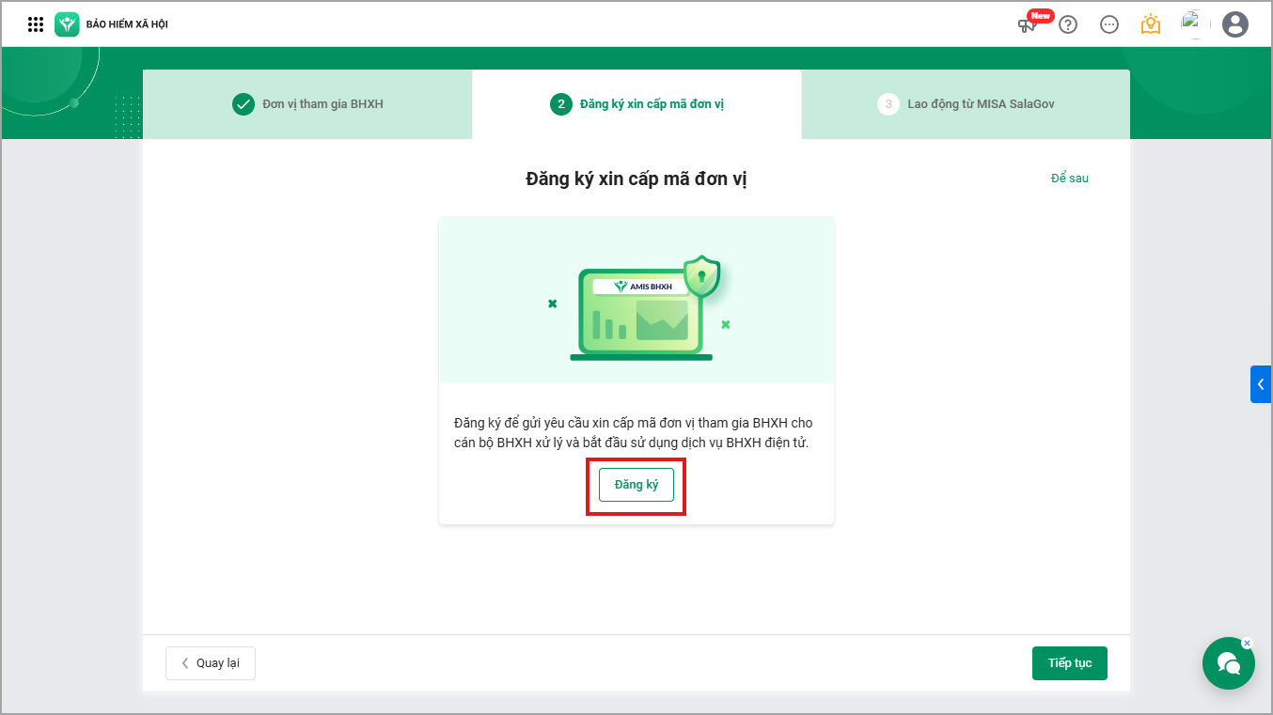Click the company logo image beside avatar
This screenshot has height=715, width=1273.
point(1192,23)
